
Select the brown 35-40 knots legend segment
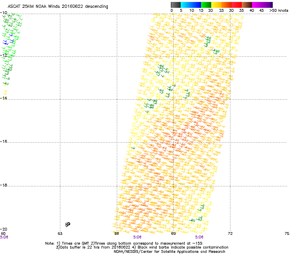(x=247, y=5)
